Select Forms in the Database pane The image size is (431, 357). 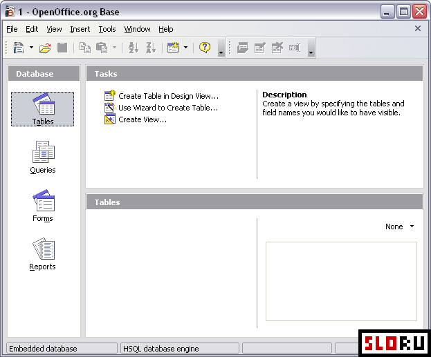pos(43,206)
